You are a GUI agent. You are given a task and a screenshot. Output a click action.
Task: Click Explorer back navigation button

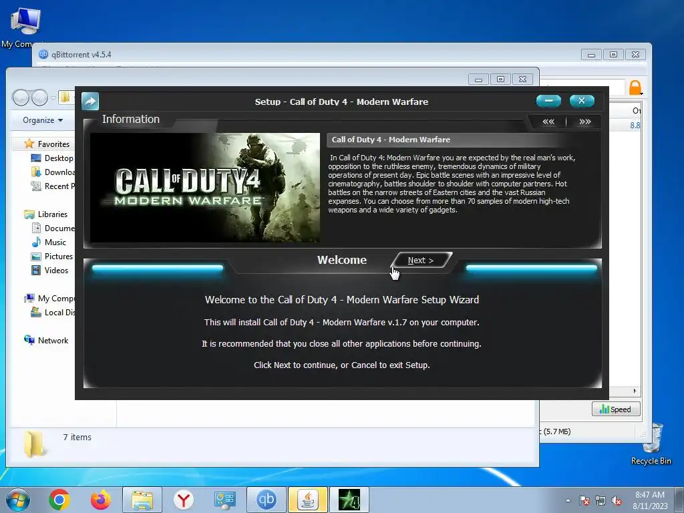coord(21,98)
